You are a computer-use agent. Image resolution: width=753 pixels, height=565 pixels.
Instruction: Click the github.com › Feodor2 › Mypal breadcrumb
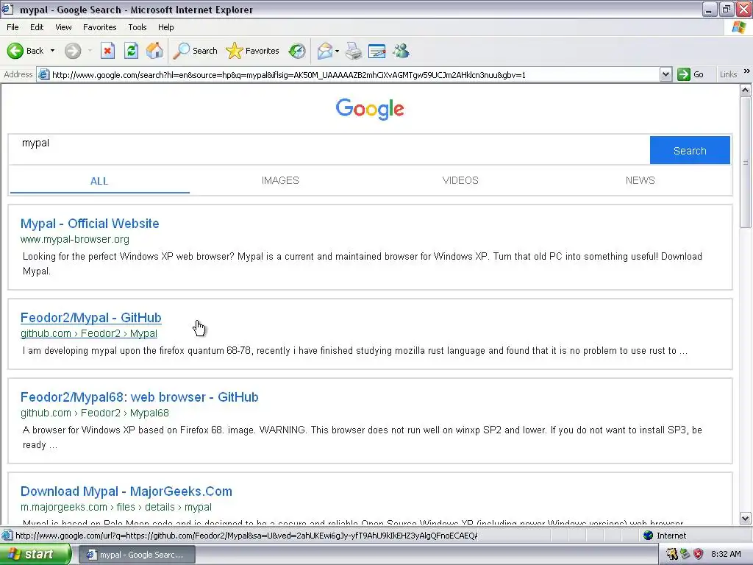(89, 333)
